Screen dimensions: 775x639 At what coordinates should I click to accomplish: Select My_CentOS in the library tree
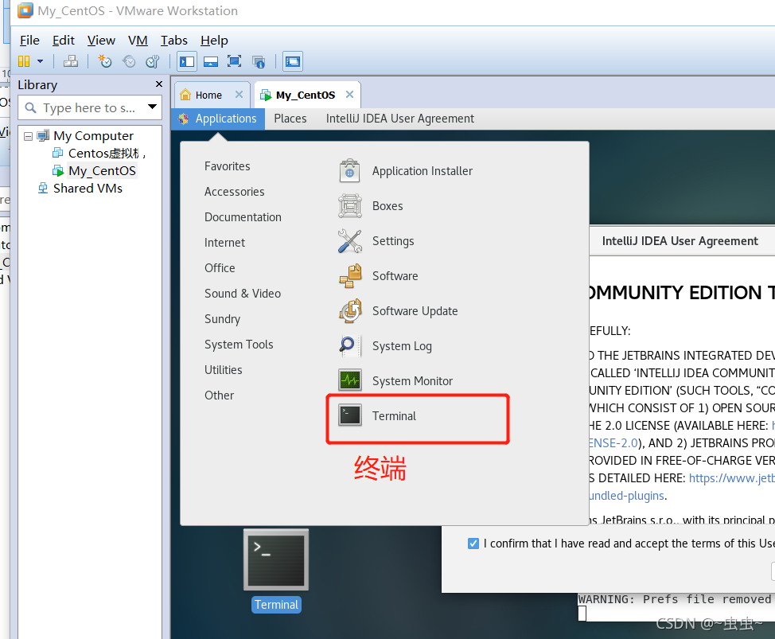[x=102, y=170]
